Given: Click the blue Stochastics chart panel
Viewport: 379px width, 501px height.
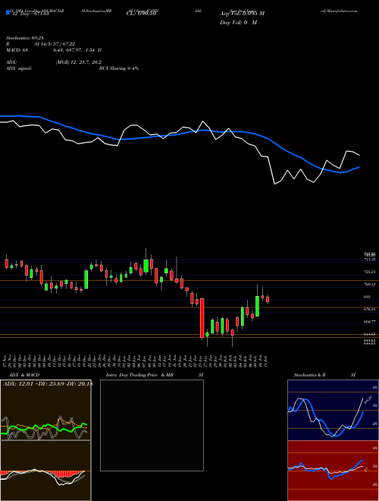Looking at the screenshot, I should 333,410.
